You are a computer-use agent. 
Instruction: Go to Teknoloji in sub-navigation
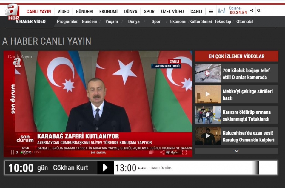point(223,21)
